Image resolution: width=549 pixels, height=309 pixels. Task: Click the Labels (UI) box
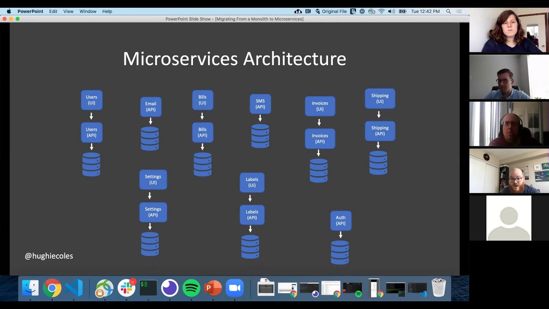[x=252, y=182]
